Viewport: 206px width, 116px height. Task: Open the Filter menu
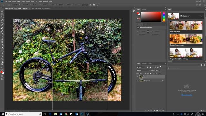coord(33,1)
